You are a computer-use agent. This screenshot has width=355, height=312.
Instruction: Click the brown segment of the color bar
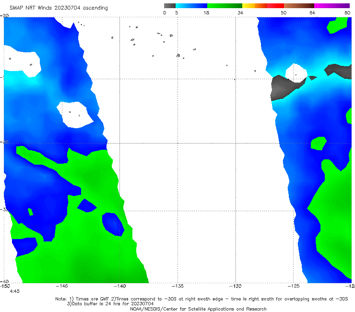[299, 6]
